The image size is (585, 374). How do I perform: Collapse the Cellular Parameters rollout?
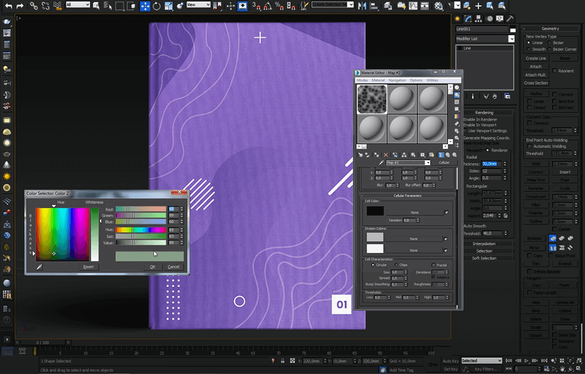407,195
